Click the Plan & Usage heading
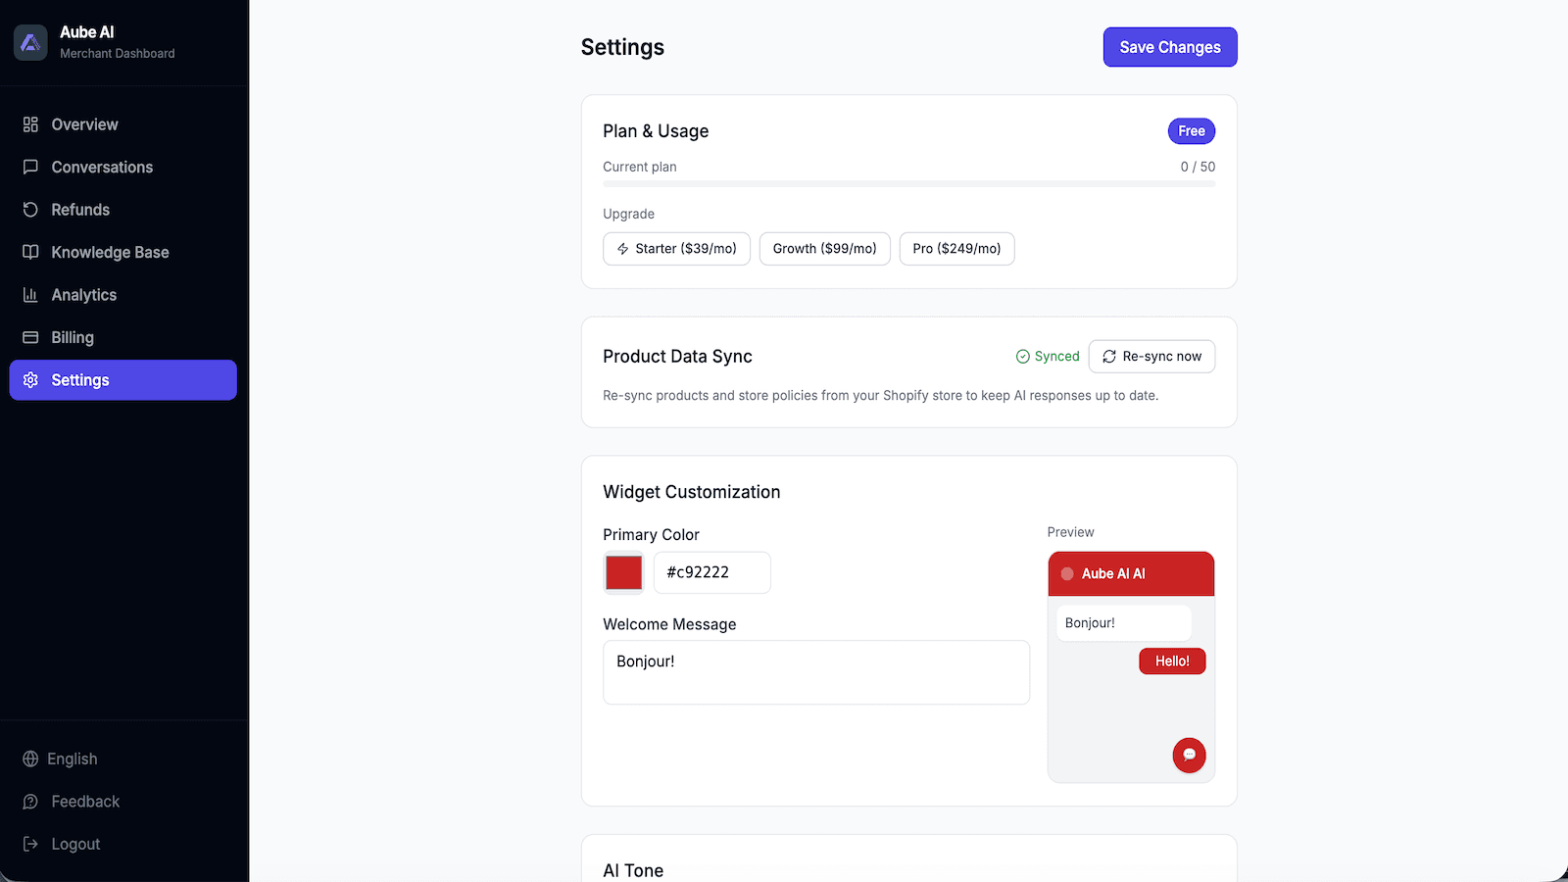 tap(656, 131)
